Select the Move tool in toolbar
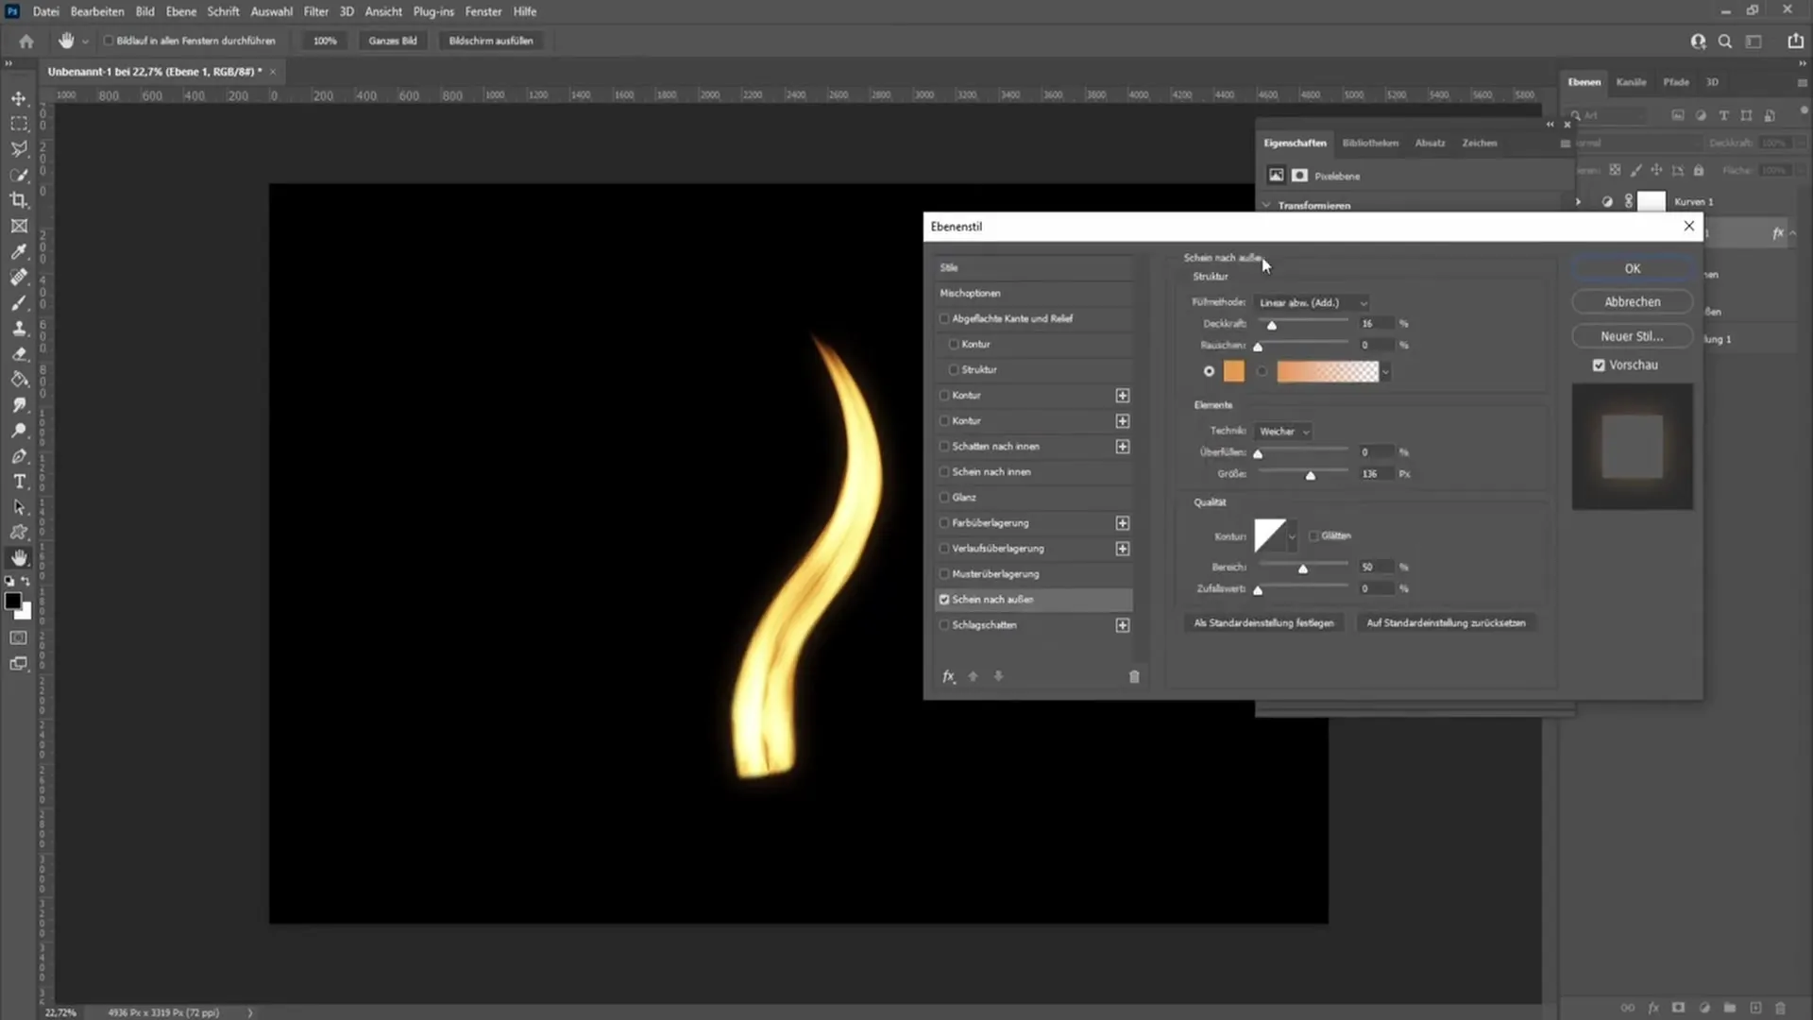Viewport: 1813px width, 1020px height. click(19, 97)
